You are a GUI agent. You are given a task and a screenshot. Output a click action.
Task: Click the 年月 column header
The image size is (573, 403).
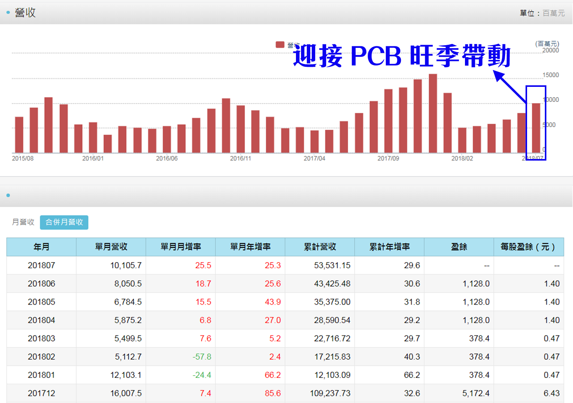[41, 247]
